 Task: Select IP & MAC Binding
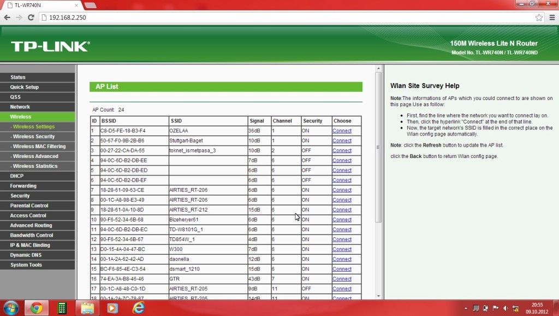coord(38,245)
